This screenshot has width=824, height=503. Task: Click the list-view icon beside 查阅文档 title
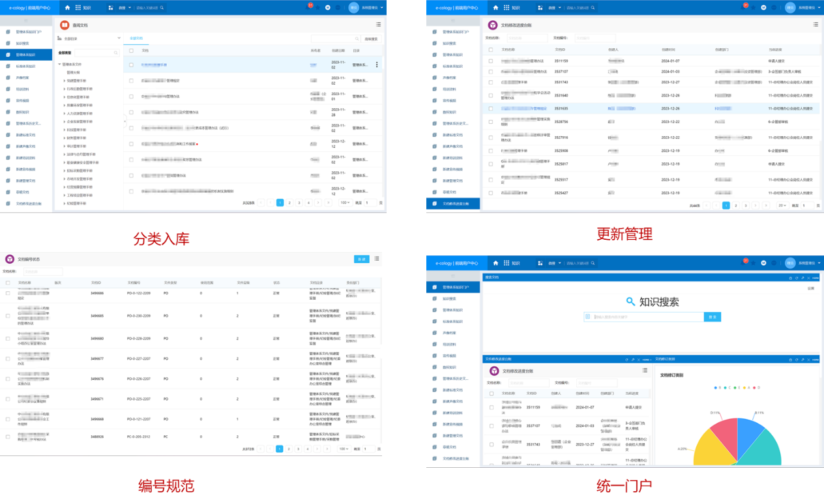coord(379,25)
